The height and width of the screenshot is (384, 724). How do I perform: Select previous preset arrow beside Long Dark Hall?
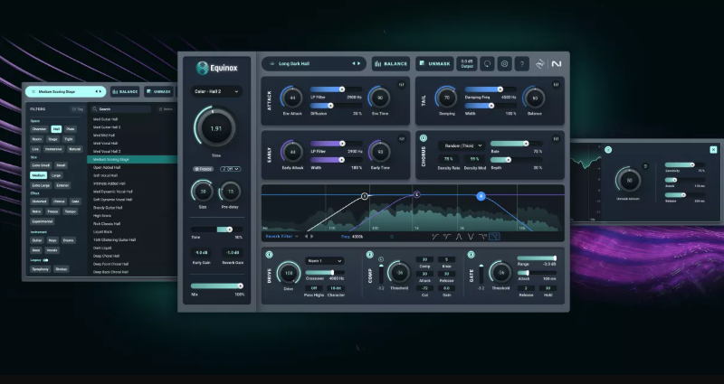tap(354, 63)
